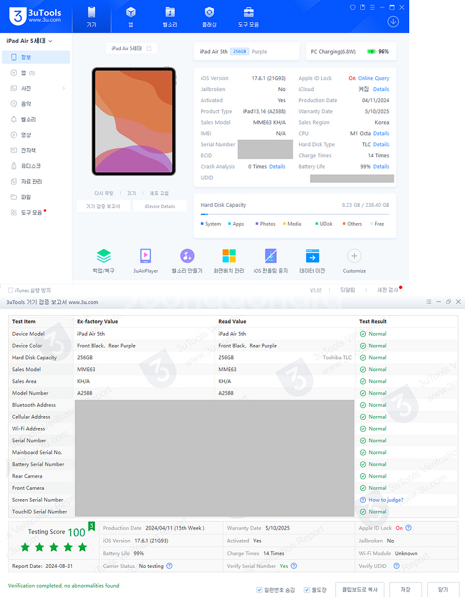Edit device name with pencil icon

point(149,48)
